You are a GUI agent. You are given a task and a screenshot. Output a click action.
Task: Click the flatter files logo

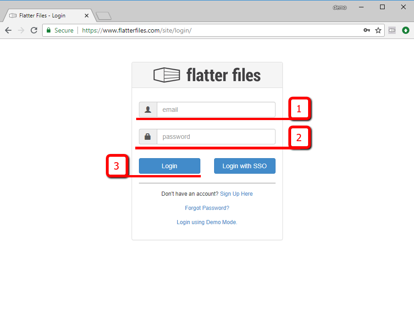(207, 75)
